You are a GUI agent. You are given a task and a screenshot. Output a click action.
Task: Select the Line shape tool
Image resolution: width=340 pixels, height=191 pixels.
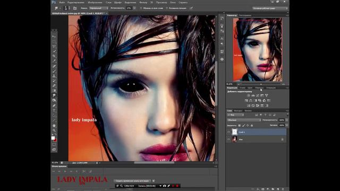coord(54,120)
